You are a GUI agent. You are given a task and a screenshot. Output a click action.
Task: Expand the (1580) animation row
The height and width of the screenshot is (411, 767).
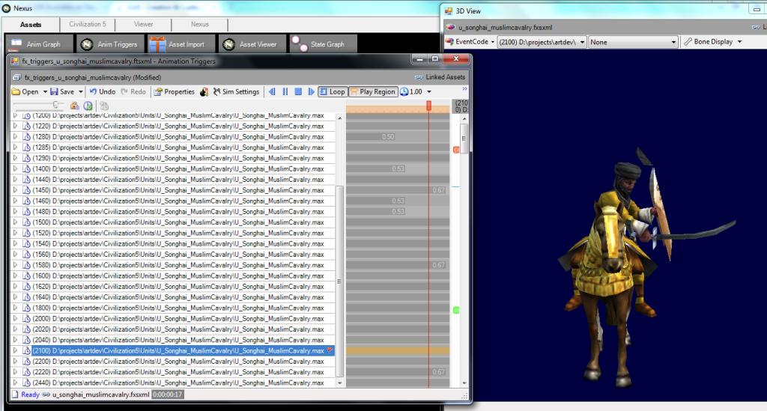[x=15, y=265]
